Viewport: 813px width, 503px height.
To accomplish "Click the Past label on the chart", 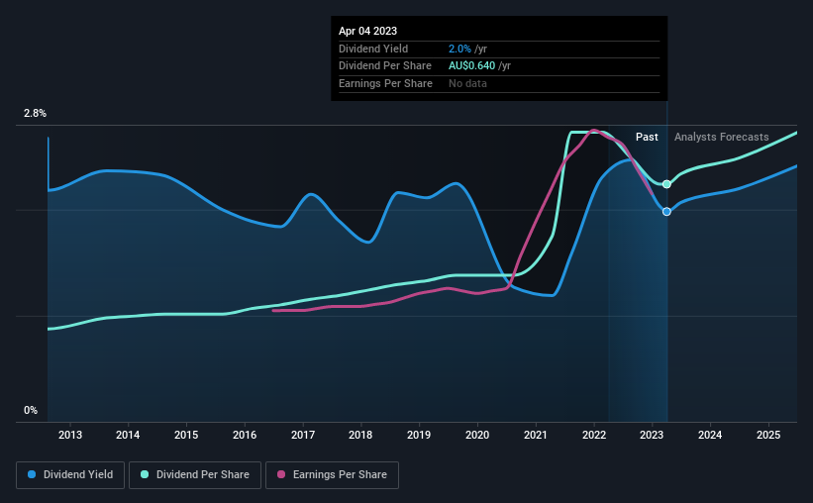I will click(x=647, y=137).
